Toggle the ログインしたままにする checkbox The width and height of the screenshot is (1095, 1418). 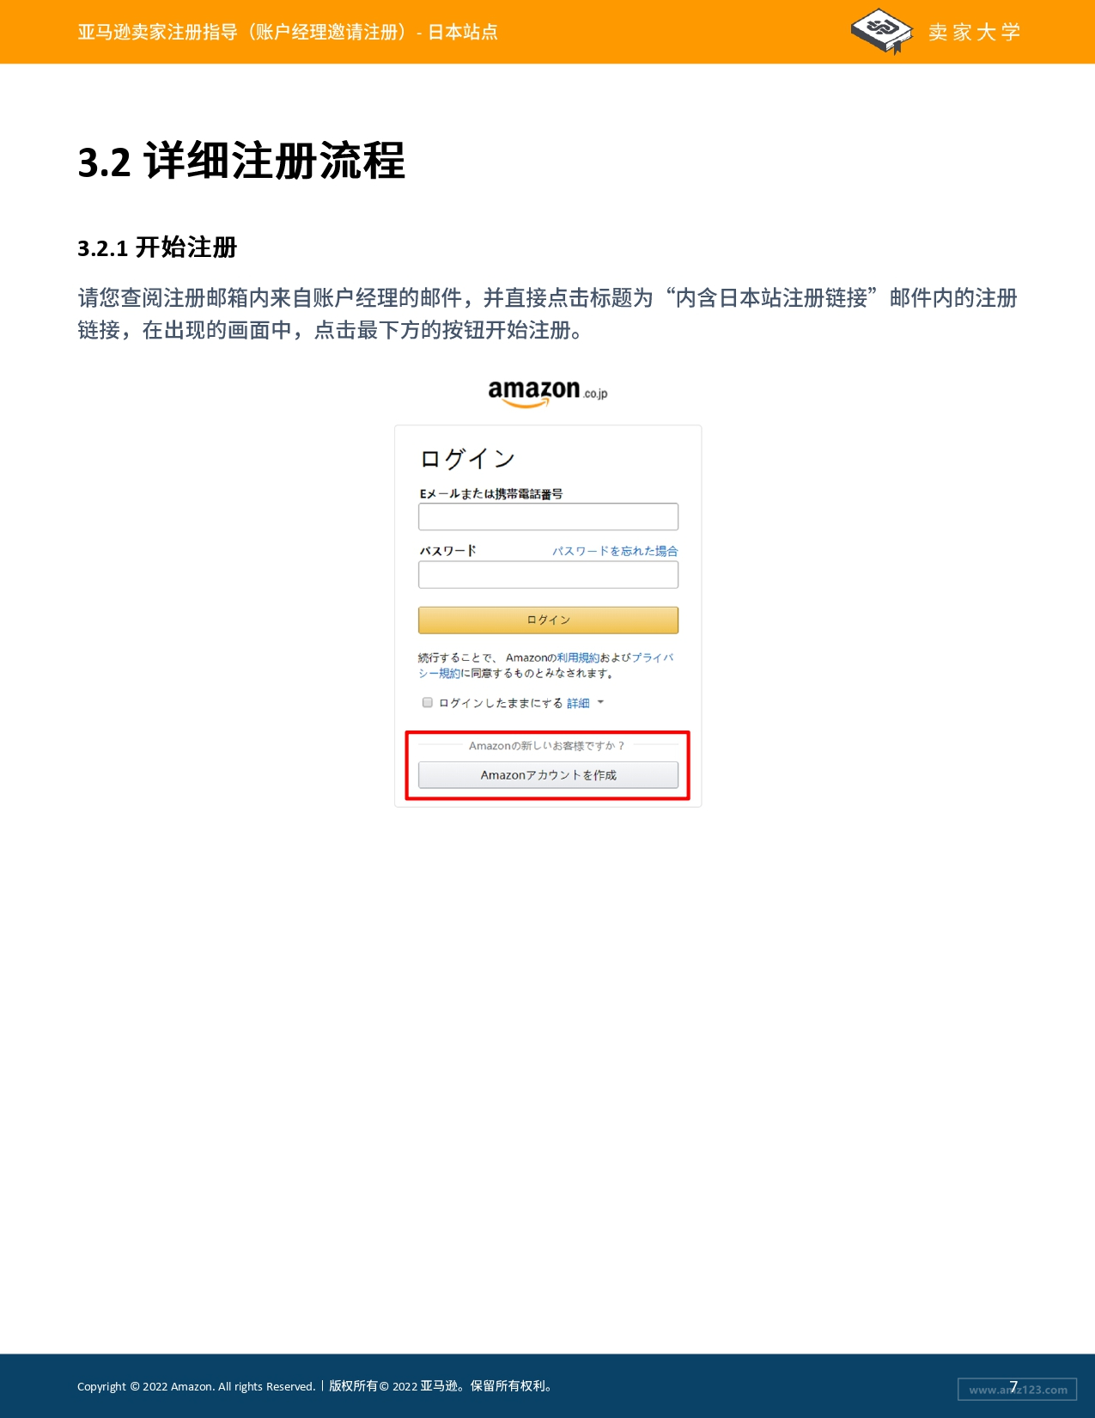[427, 702]
